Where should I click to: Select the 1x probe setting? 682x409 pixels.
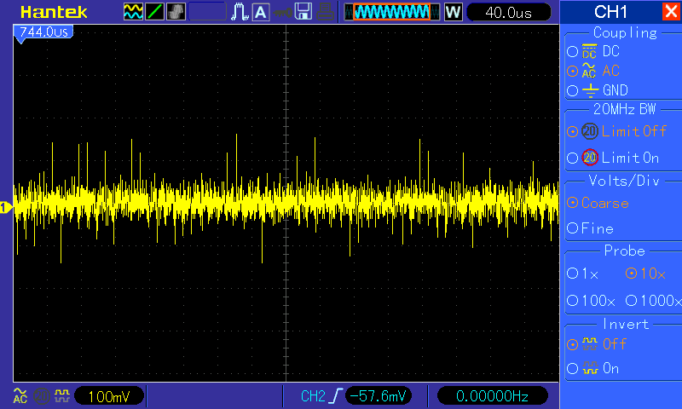coord(583,274)
